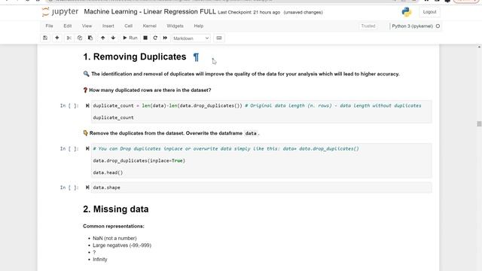
Task: Save the notebook with the floppy disk icon
Action: pyautogui.click(x=45, y=38)
